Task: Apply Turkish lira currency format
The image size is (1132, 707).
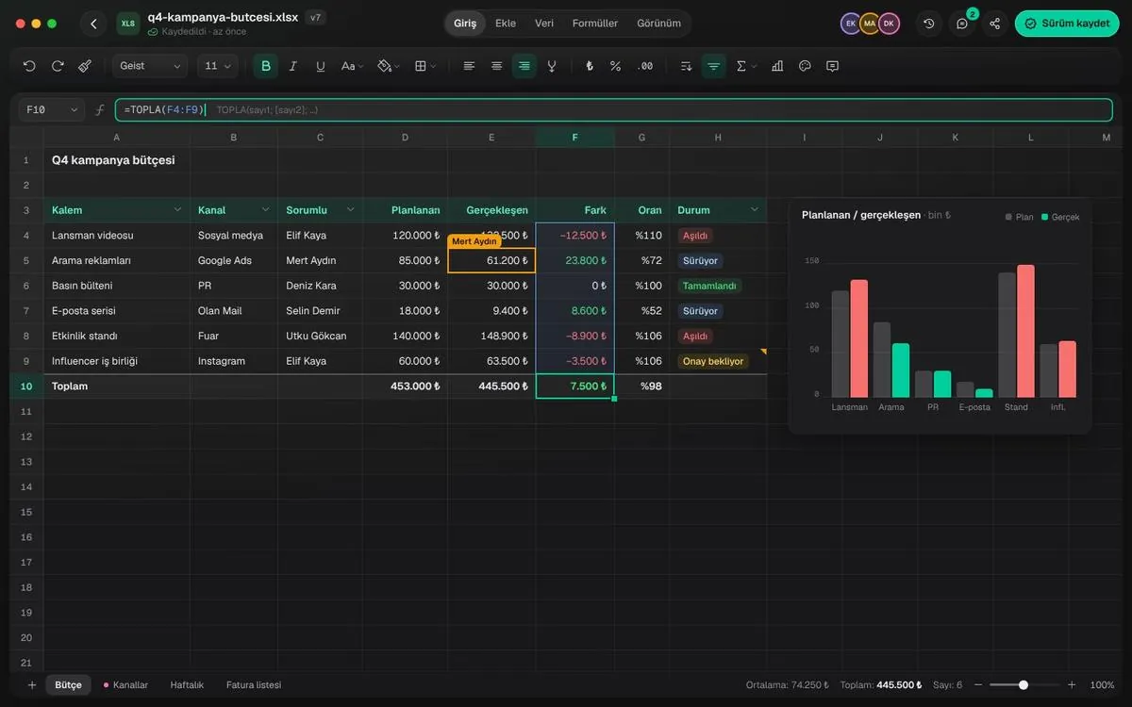Action: [x=590, y=66]
